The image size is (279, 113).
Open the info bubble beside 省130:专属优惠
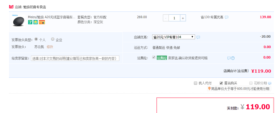227,17
